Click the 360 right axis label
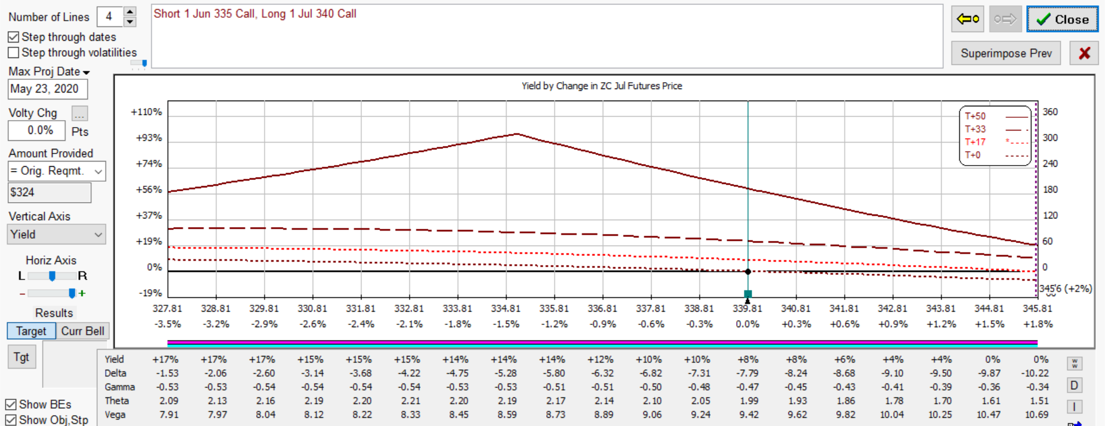 pyautogui.click(x=1050, y=112)
